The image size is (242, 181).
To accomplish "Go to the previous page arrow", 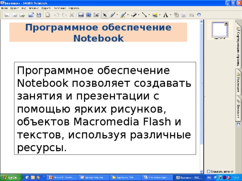I will [x=7, y=15].
